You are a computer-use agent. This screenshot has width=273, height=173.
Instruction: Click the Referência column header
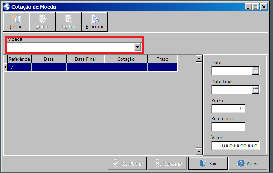[x=19, y=59]
